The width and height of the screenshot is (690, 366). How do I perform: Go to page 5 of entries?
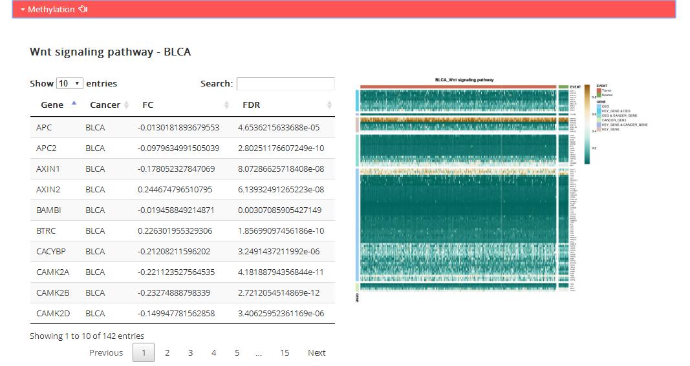coord(237,352)
